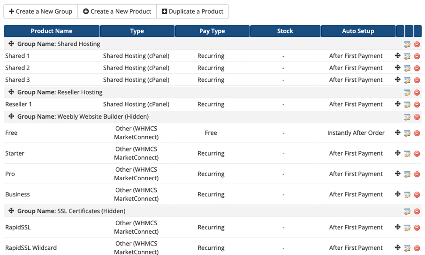425x255 pixels.
Task: Click the Type column header
Action: tap(137, 31)
